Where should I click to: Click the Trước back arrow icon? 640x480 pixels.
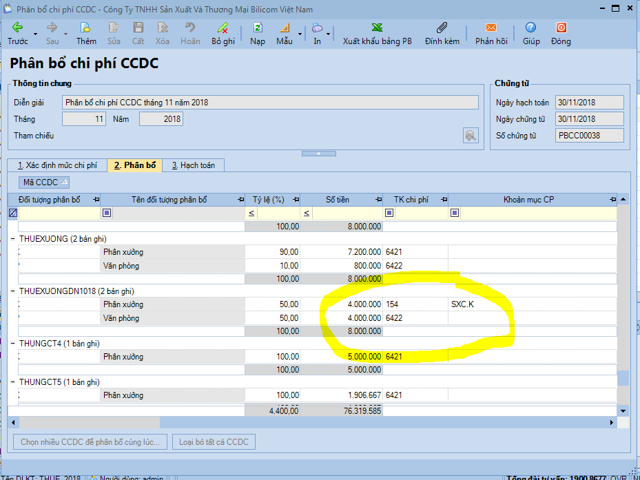pyautogui.click(x=18, y=28)
